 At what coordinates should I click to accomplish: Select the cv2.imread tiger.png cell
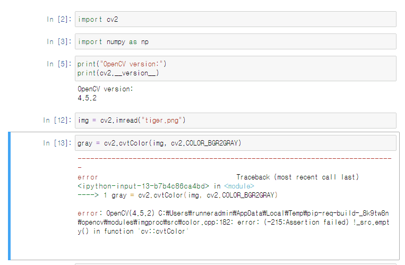tap(235, 121)
